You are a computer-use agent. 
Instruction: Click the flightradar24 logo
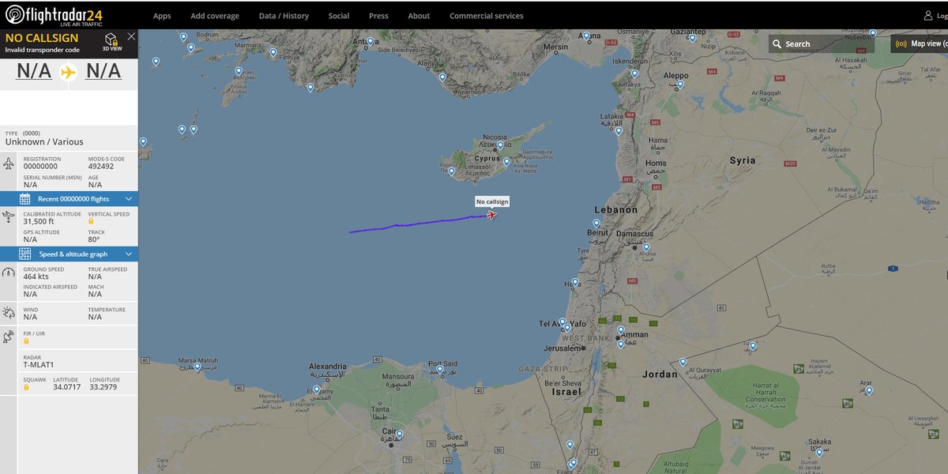pos(52,15)
